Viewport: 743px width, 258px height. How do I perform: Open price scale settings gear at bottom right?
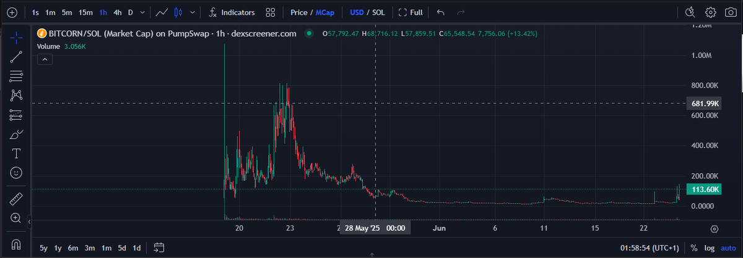click(x=715, y=229)
